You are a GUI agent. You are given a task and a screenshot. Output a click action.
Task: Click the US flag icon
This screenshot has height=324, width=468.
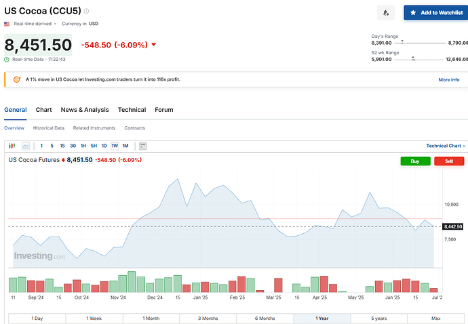7,24
